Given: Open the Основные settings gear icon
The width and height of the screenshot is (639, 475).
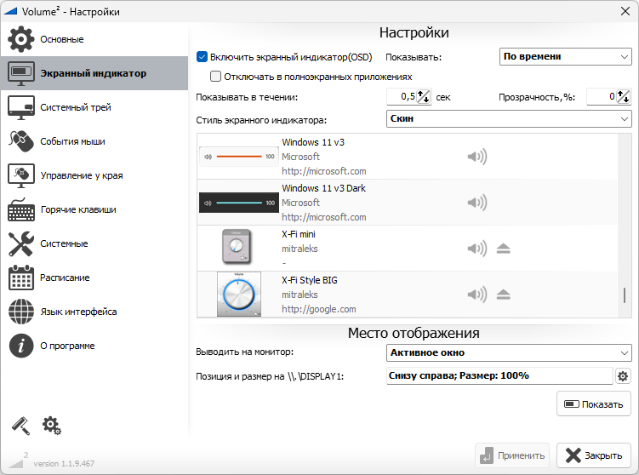Looking at the screenshot, I should coord(20,39).
